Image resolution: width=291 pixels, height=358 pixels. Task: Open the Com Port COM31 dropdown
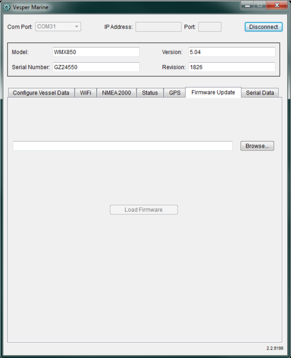(58, 27)
